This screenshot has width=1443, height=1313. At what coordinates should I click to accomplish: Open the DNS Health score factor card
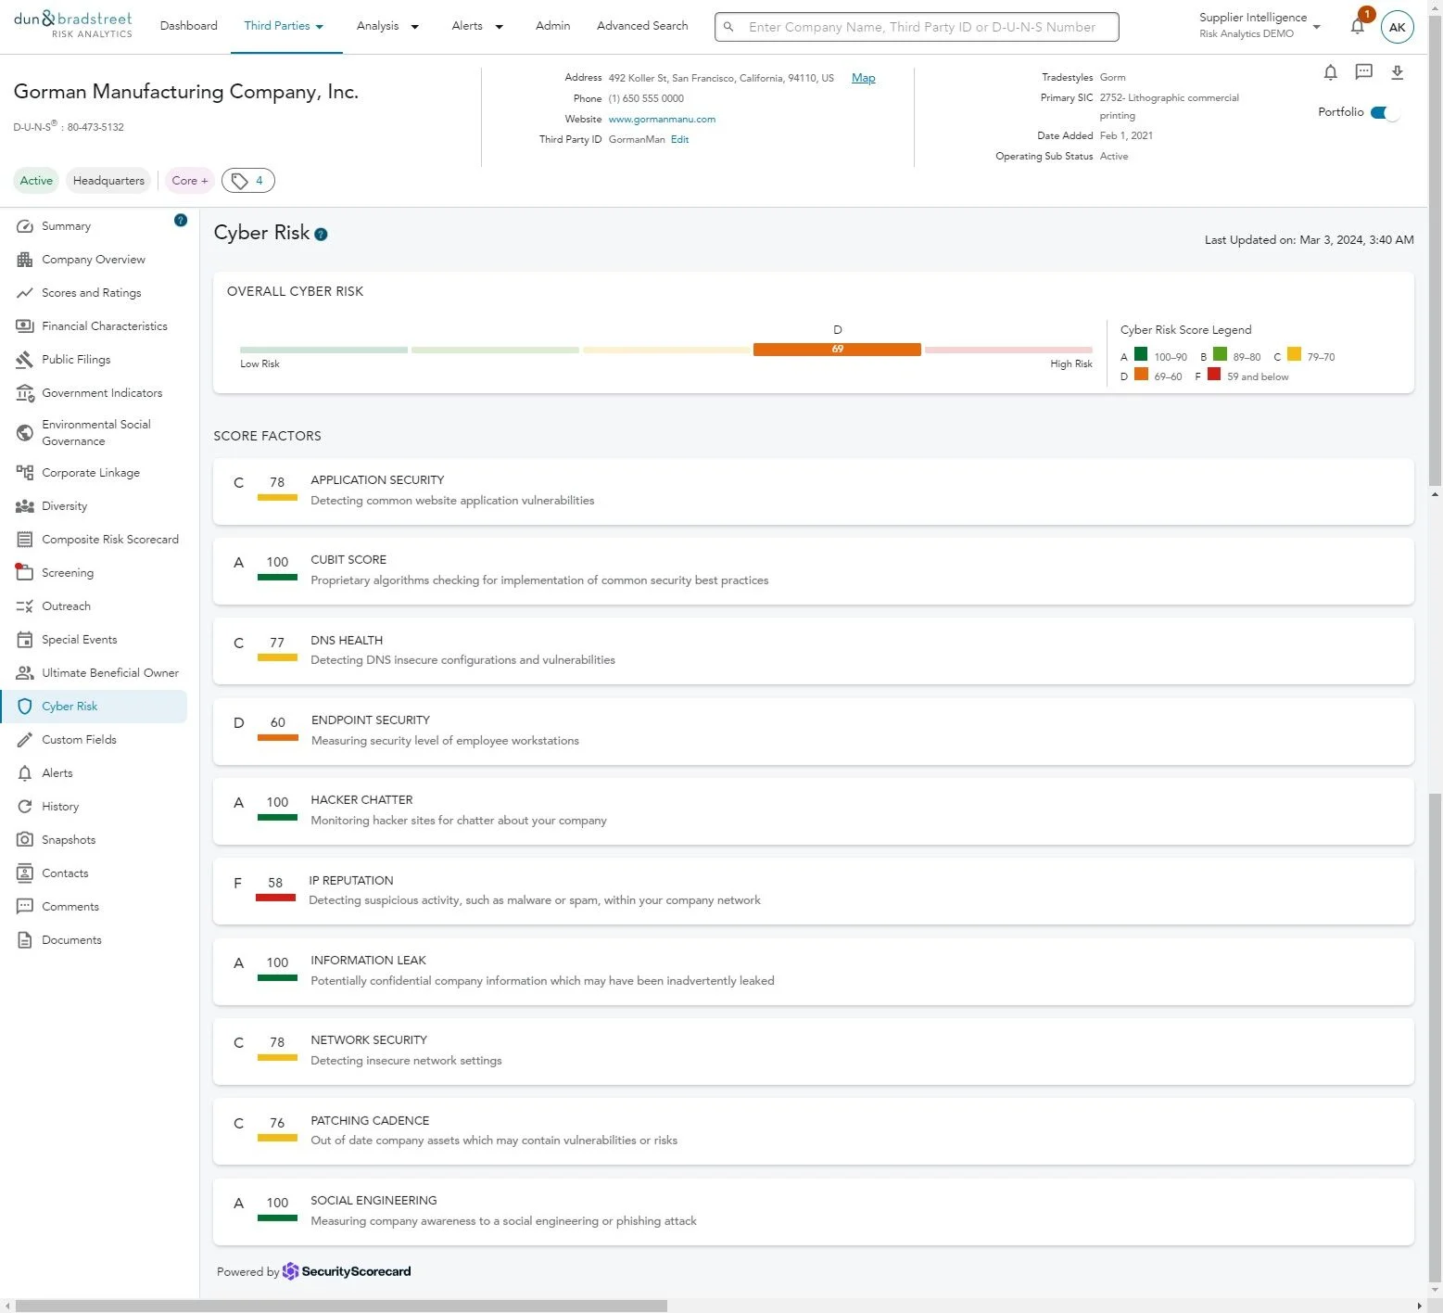814,651
